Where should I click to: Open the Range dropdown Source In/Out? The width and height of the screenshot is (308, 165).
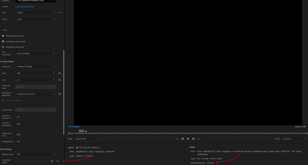point(87,139)
